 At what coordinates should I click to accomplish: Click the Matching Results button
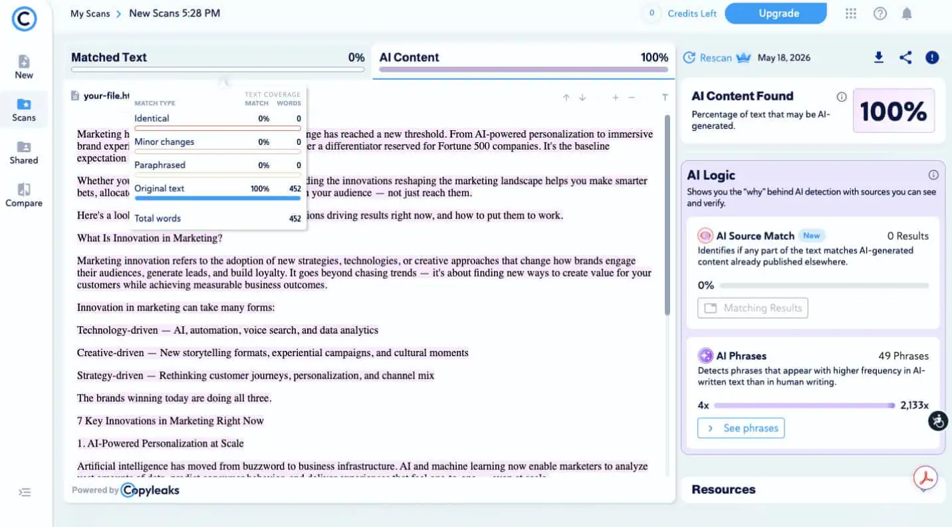click(753, 308)
